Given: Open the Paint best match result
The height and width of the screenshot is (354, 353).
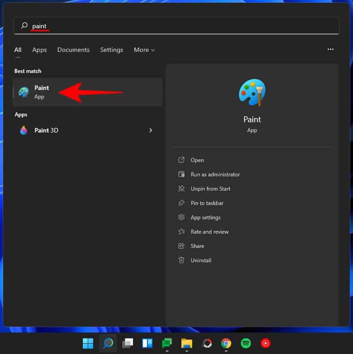Looking at the screenshot, I should click(x=87, y=92).
